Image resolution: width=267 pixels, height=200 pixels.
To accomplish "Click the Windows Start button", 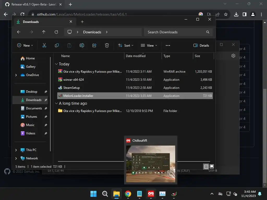I will (x=94, y=194).
